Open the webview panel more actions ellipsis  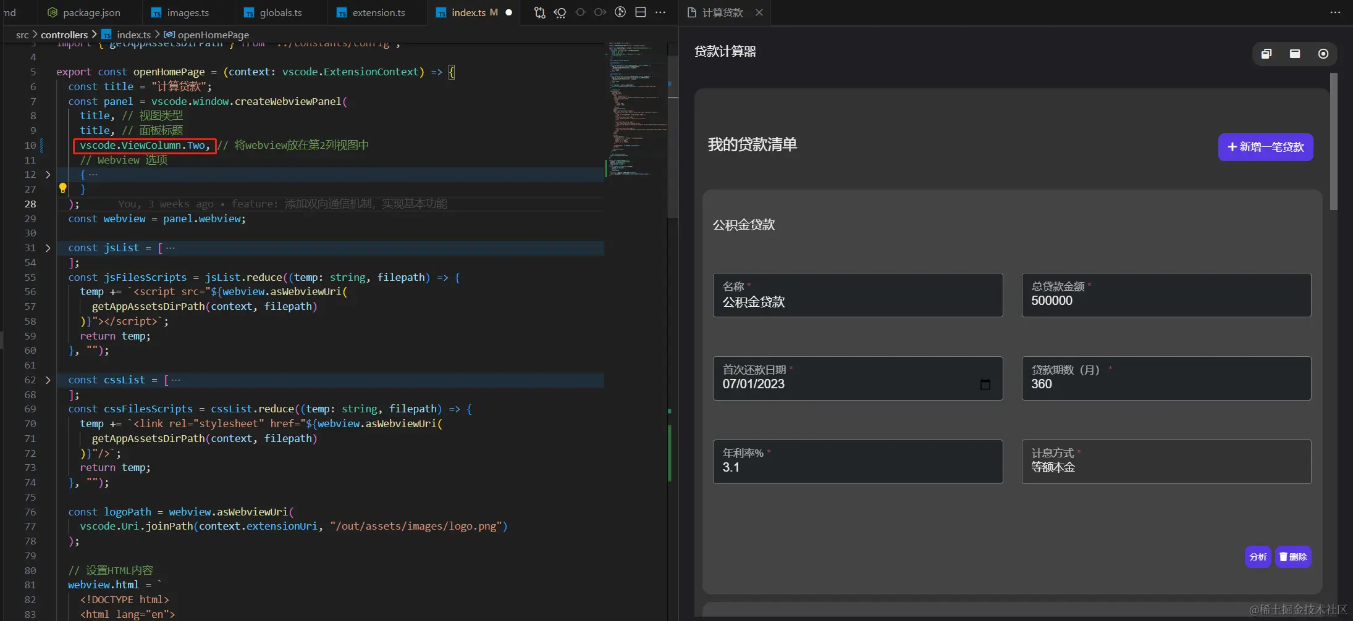tap(1335, 12)
